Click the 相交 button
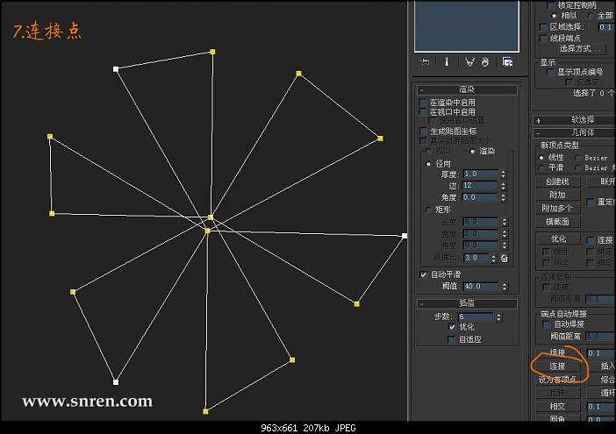 558,406
